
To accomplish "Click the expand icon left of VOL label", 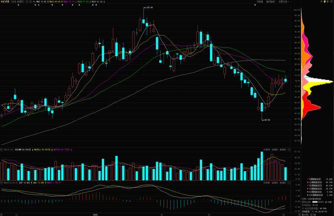I will point(1,149).
